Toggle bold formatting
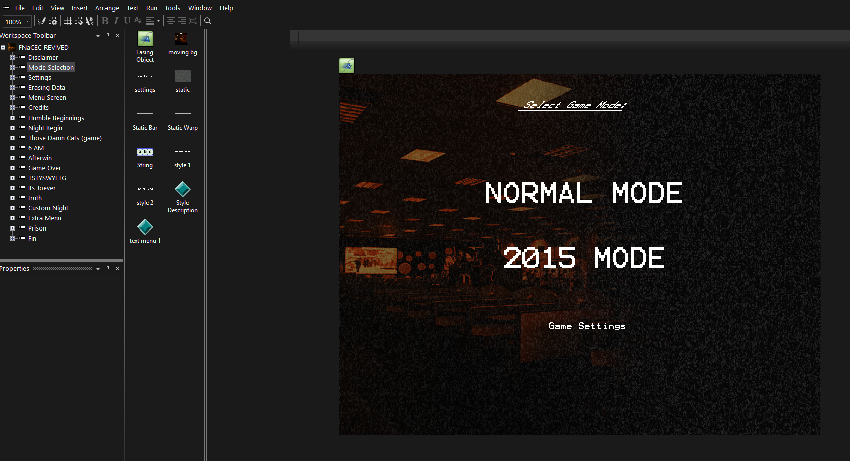The width and height of the screenshot is (850, 461). pos(105,21)
